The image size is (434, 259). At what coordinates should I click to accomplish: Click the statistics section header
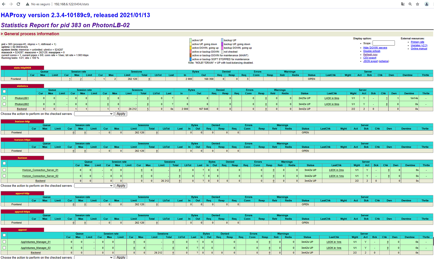click(x=22, y=86)
